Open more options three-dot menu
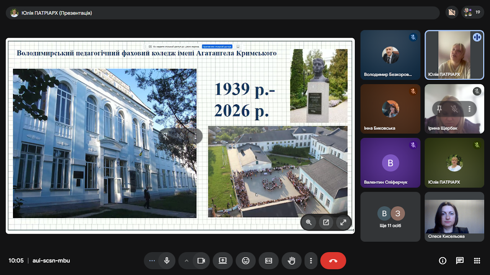490x275 pixels. tap(311, 260)
